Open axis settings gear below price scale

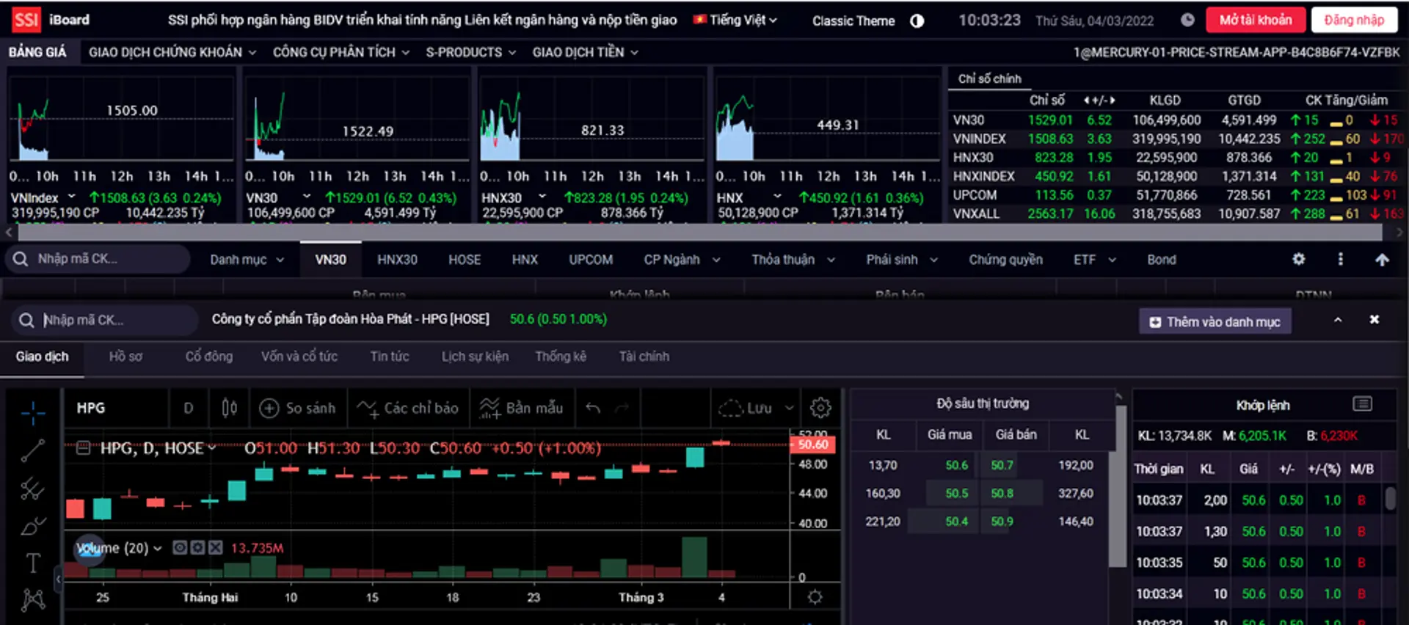pos(815,597)
